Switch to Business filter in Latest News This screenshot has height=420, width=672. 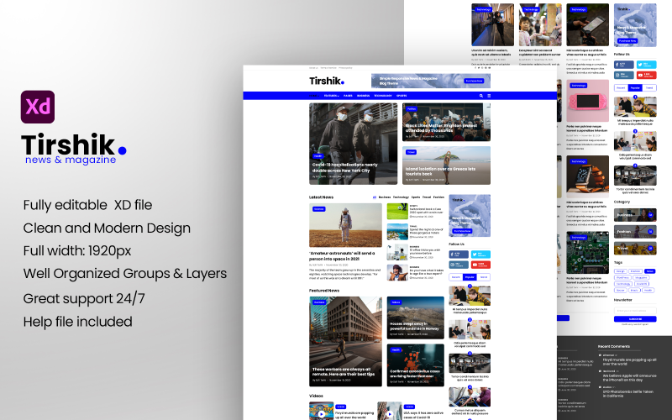point(384,197)
